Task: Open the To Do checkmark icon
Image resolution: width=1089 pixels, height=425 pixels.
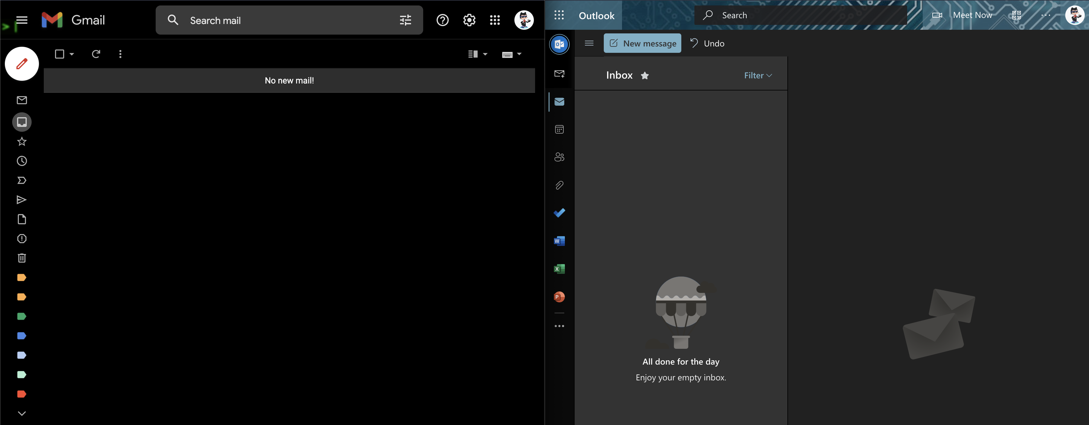Action: click(x=559, y=213)
